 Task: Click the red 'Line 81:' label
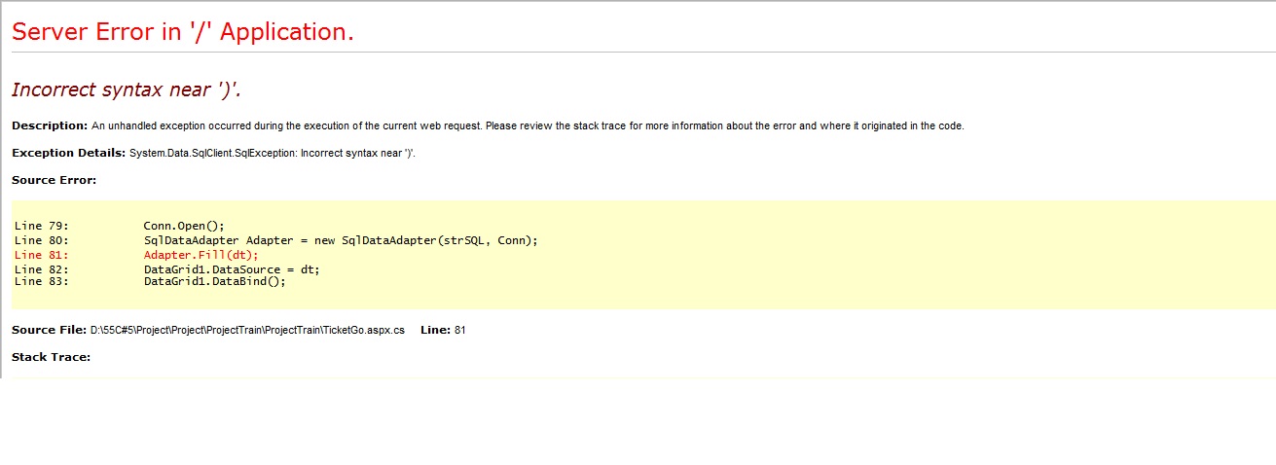41,255
